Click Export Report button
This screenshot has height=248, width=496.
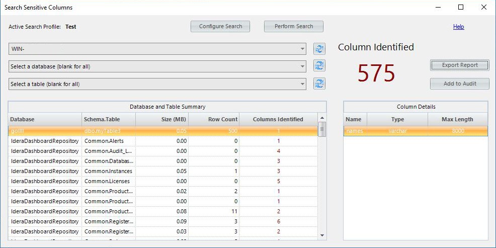pyautogui.click(x=459, y=65)
